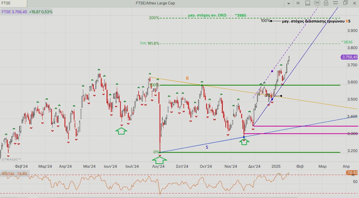Click the Νοε'24 date label
Screen dimensions: 359x198
click(231, 166)
